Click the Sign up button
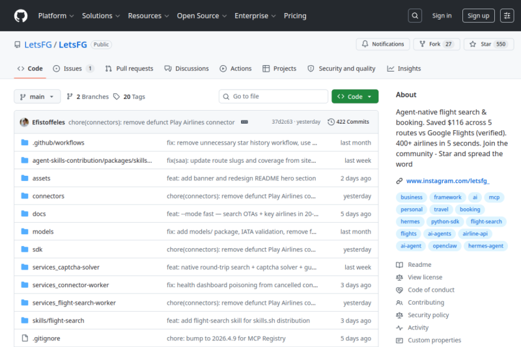This screenshot has height=347, width=521. point(478,16)
